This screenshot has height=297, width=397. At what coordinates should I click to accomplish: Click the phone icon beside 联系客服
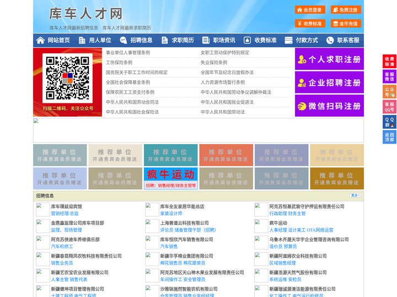pyautogui.click(x=330, y=40)
